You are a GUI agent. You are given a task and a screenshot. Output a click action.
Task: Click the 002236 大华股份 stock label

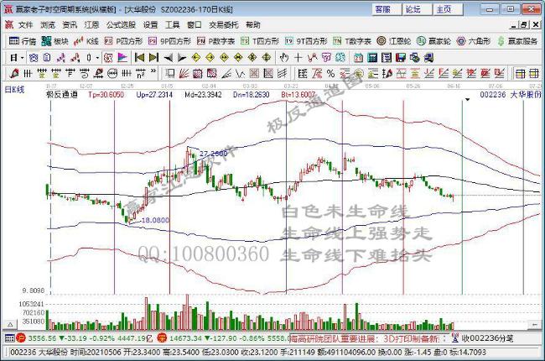(x=511, y=94)
